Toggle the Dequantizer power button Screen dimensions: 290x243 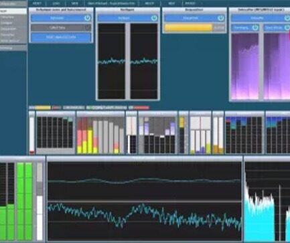(220, 18)
